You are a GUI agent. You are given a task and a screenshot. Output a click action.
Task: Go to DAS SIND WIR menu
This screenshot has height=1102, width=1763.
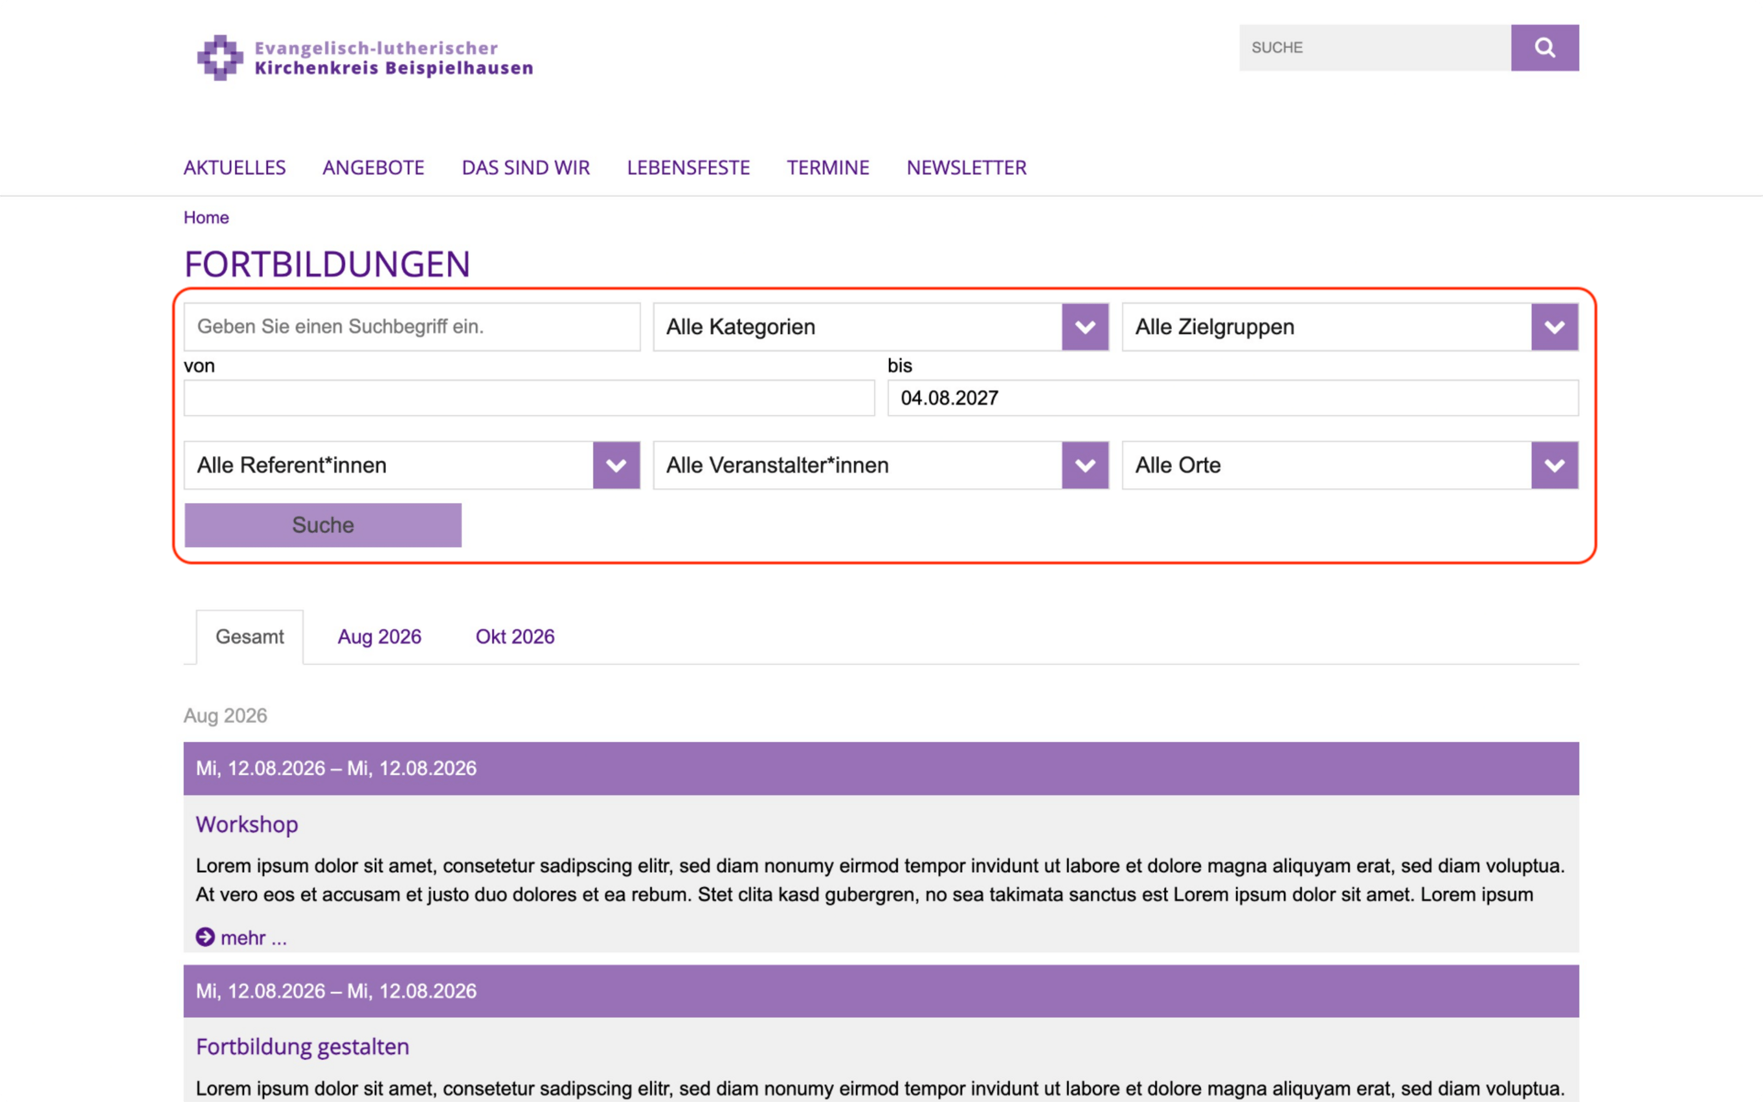[x=526, y=168]
